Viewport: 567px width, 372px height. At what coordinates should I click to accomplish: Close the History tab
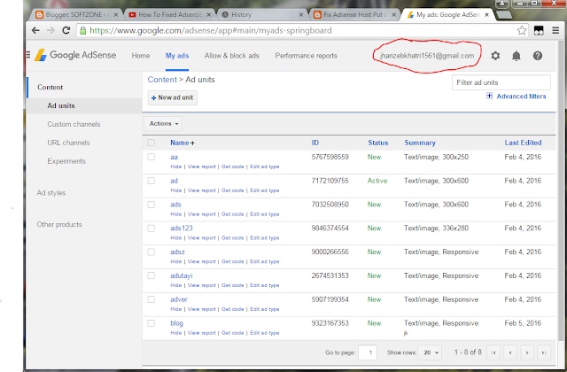pyautogui.click(x=301, y=15)
